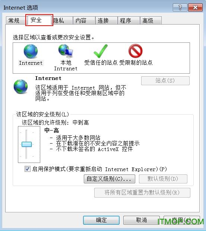206x231 pixels.
Task: Open the 程序 tab
Action: click(x=129, y=20)
